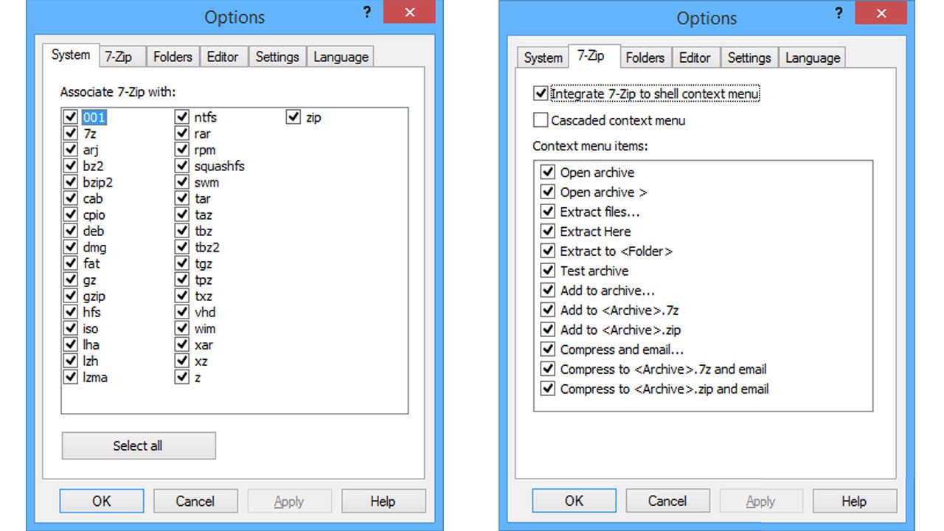Click Cancel in the left Options dialog

tap(195, 502)
